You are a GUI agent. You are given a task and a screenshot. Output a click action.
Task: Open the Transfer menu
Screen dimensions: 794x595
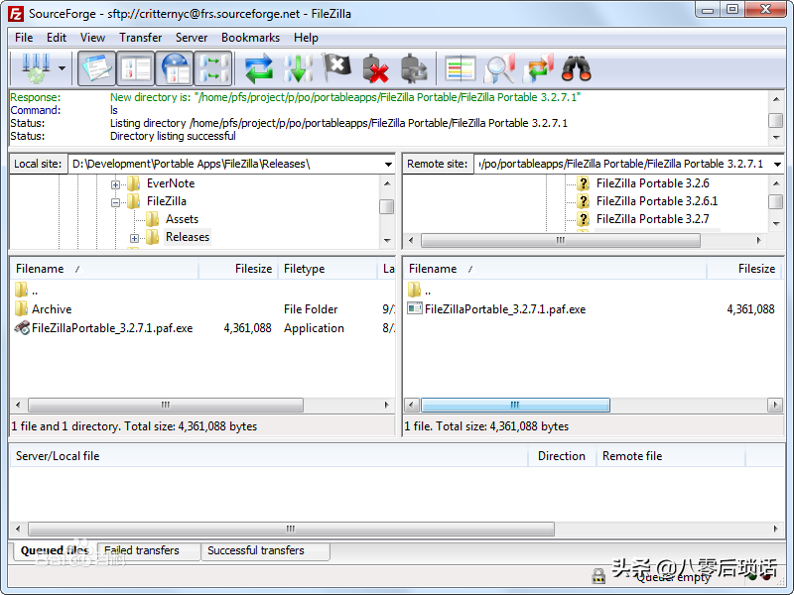pyautogui.click(x=140, y=38)
